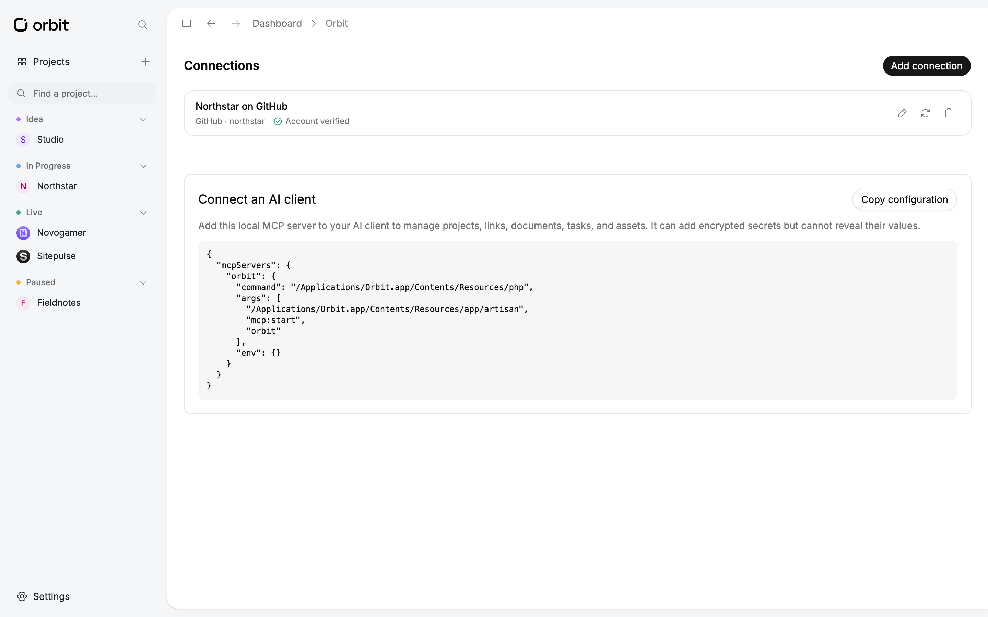Click the Novogamer project avatar
Screen dimensions: 988x617
click(x=23, y=233)
